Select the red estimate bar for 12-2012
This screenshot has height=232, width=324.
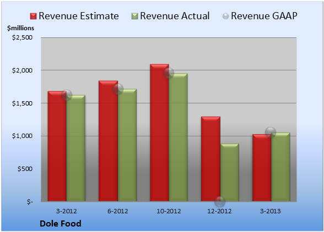point(210,159)
